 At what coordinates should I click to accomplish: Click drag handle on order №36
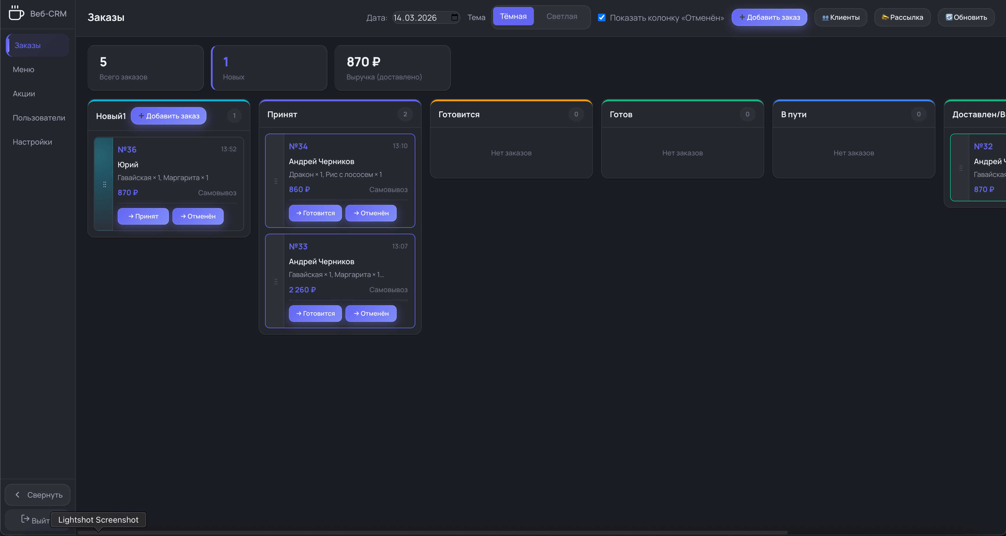(104, 184)
